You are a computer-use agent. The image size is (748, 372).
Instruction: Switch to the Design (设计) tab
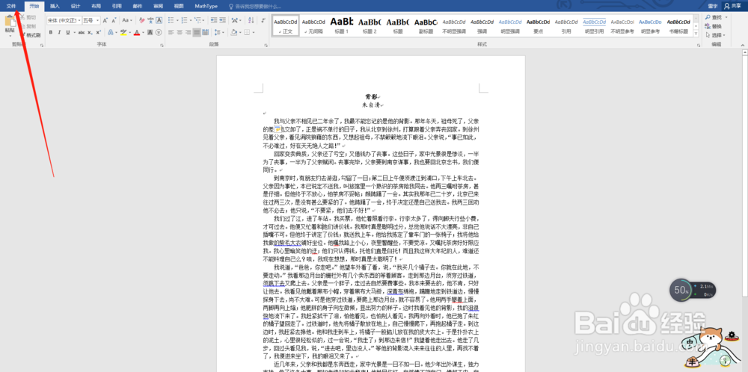[x=76, y=6]
